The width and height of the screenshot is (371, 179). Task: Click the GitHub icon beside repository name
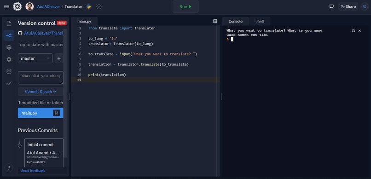20,33
